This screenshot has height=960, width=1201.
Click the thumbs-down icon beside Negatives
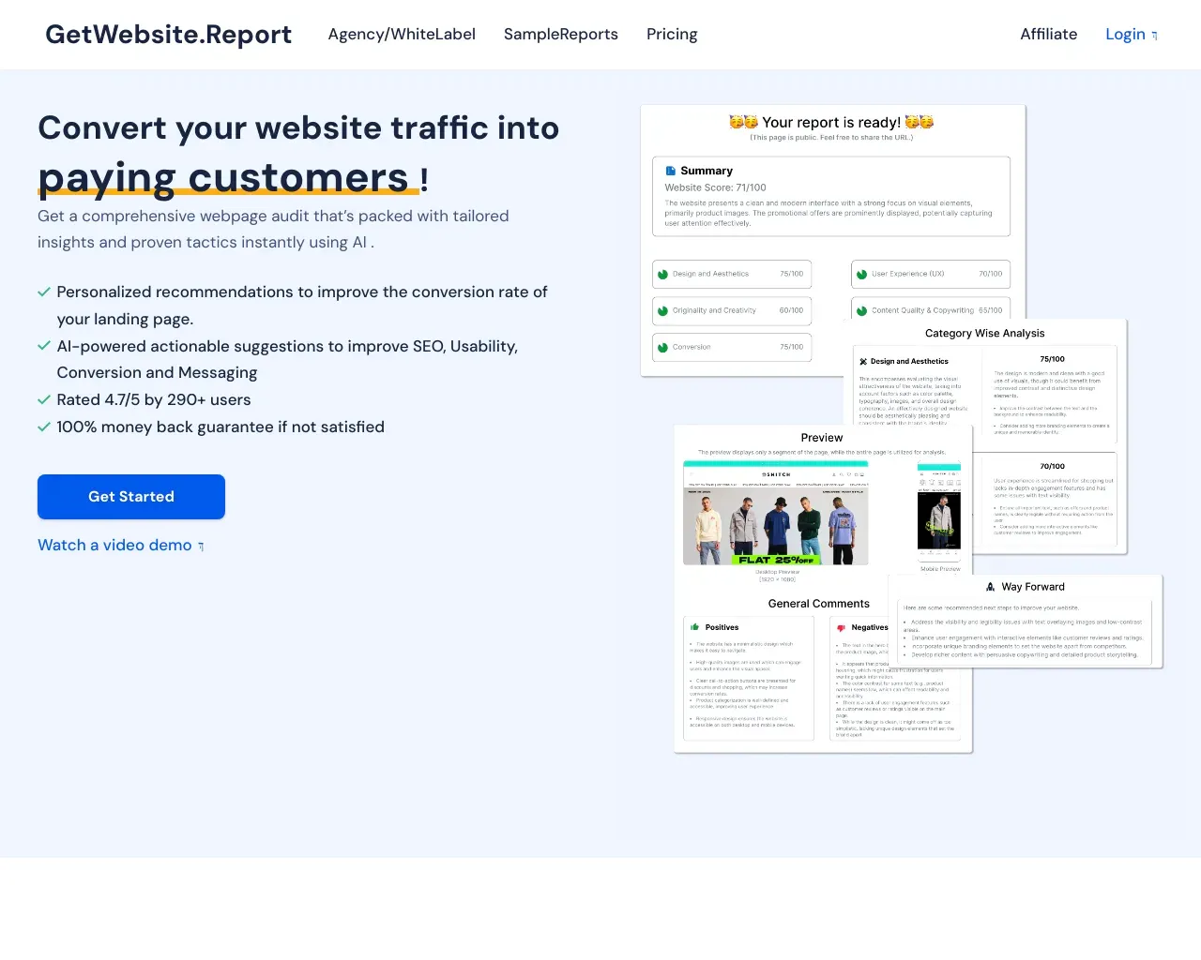coord(842,628)
